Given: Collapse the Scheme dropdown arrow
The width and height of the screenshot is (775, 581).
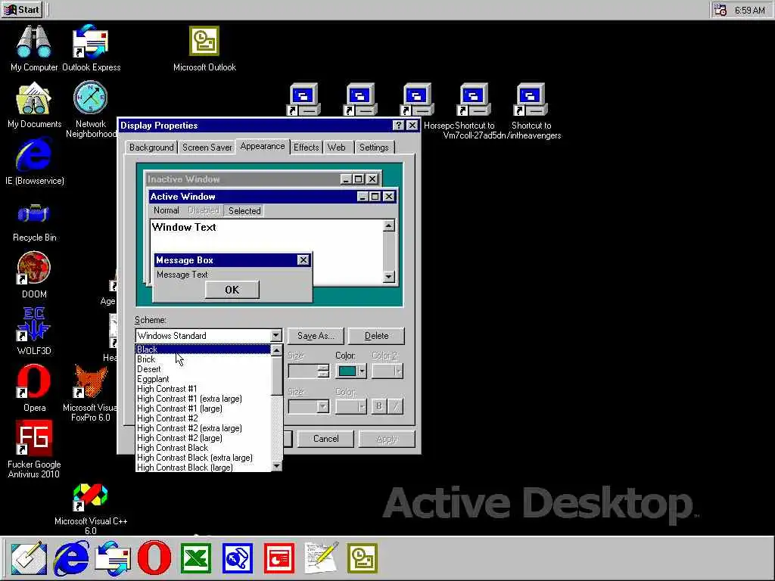Looking at the screenshot, I should point(275,335).
